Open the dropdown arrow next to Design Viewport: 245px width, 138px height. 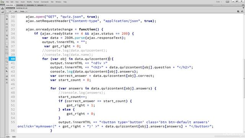tap(26, 11)
